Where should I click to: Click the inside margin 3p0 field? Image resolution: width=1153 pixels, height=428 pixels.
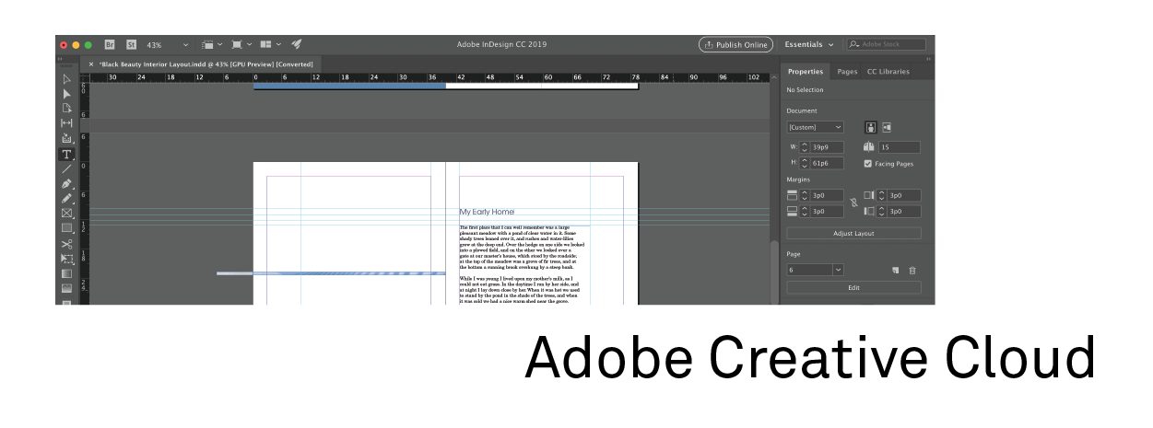point(903,195)
